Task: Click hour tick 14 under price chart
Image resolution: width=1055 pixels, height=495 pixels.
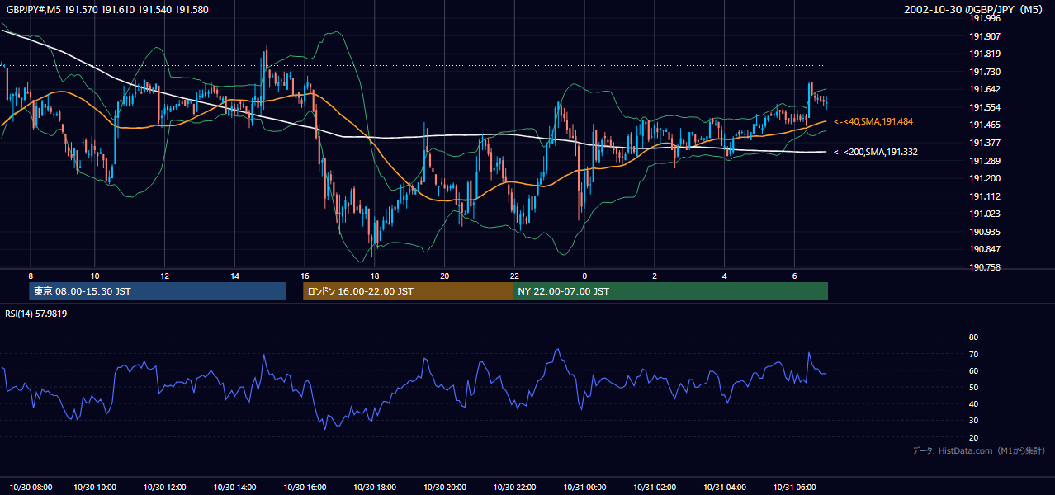Action: 235,276
